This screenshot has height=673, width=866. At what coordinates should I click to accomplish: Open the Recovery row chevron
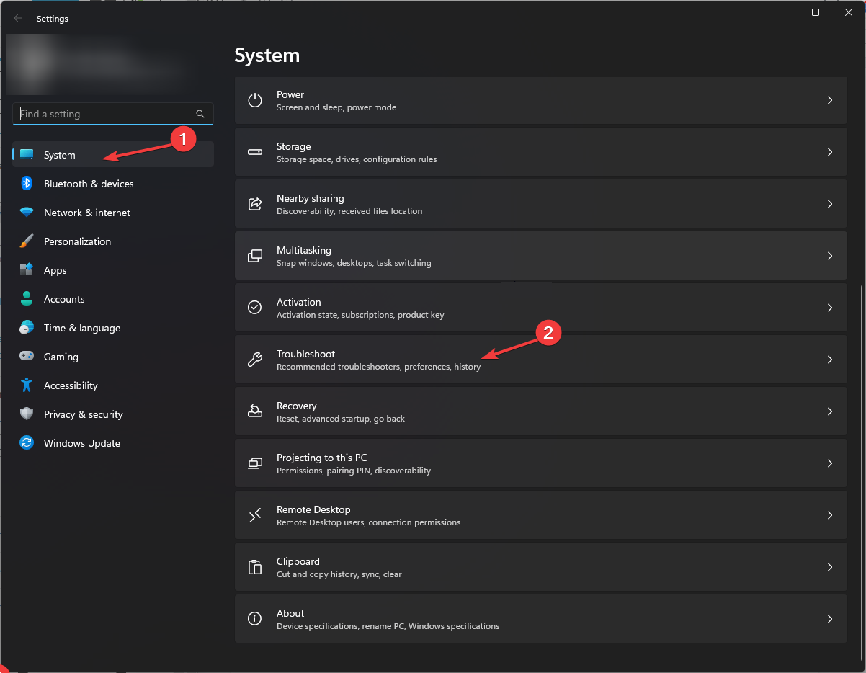pos(830,411)
